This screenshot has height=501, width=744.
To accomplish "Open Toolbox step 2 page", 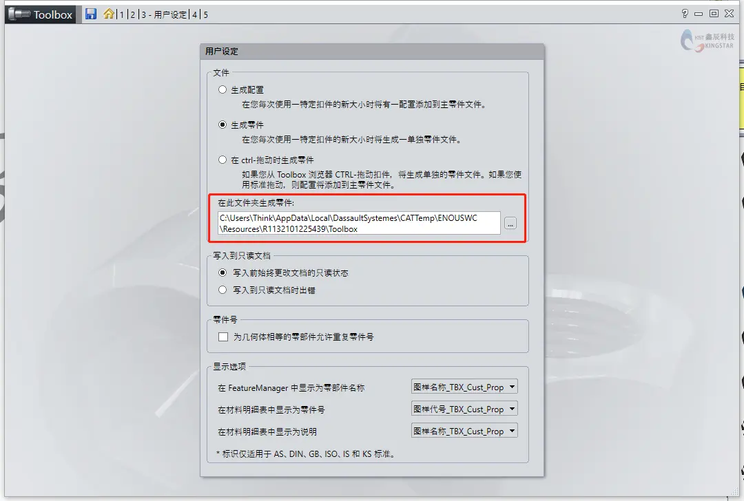I will click(133, 14).
